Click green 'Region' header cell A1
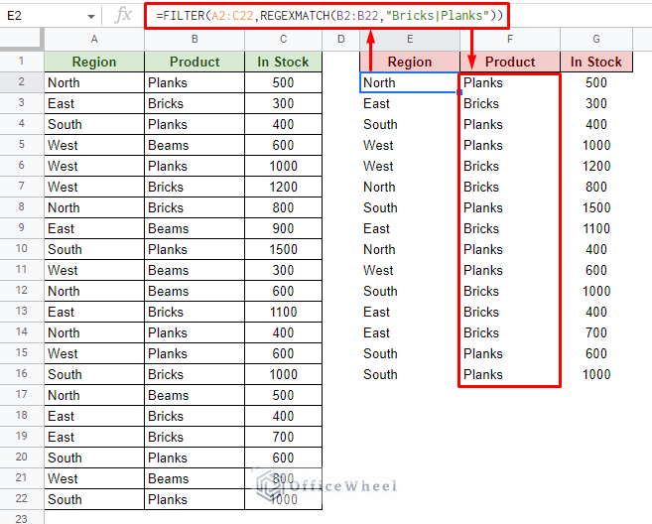This screenshot has width=652, height=524. [x=94, y=62]
